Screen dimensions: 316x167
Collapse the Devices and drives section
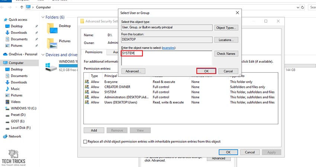pos(43,55)
